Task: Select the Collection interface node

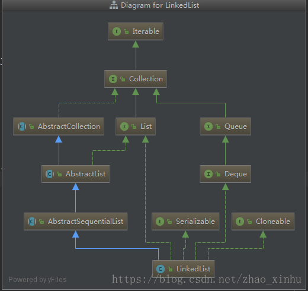Action: coord(136,79)
